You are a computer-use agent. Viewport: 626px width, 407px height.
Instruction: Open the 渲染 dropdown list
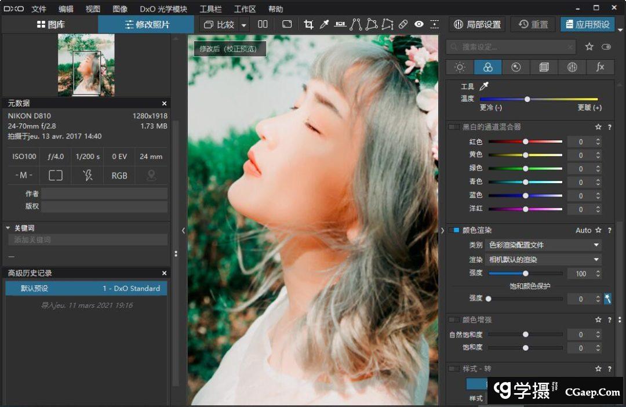(x=543, y=260)
